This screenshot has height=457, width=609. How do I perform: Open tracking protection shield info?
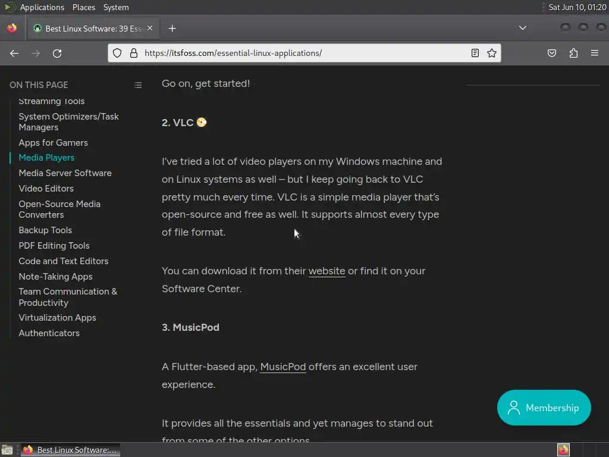(x=117, y=53)
